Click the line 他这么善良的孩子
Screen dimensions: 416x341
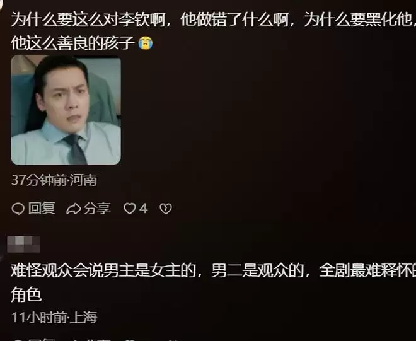click(x=72, y=43)
